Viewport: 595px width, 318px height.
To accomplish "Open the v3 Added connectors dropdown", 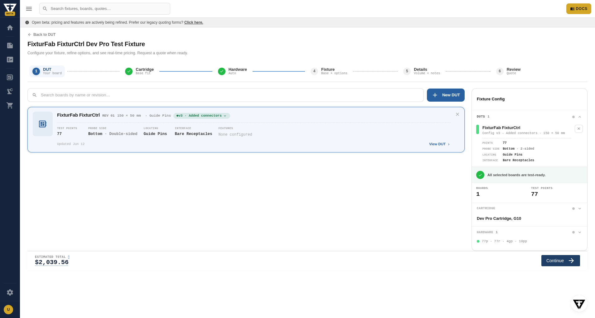I will pos(202,116).
